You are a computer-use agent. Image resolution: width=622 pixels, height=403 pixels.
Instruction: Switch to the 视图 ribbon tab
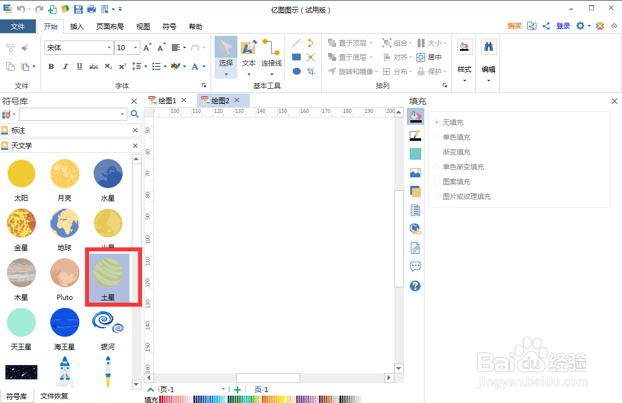(x=143, y=26)
